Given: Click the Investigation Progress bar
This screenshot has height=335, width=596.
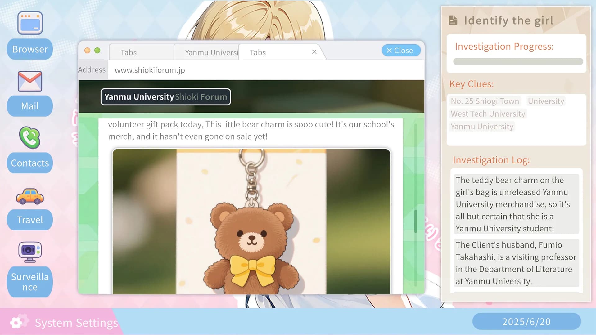Looking at the screenshot, I should coord(518,61).
